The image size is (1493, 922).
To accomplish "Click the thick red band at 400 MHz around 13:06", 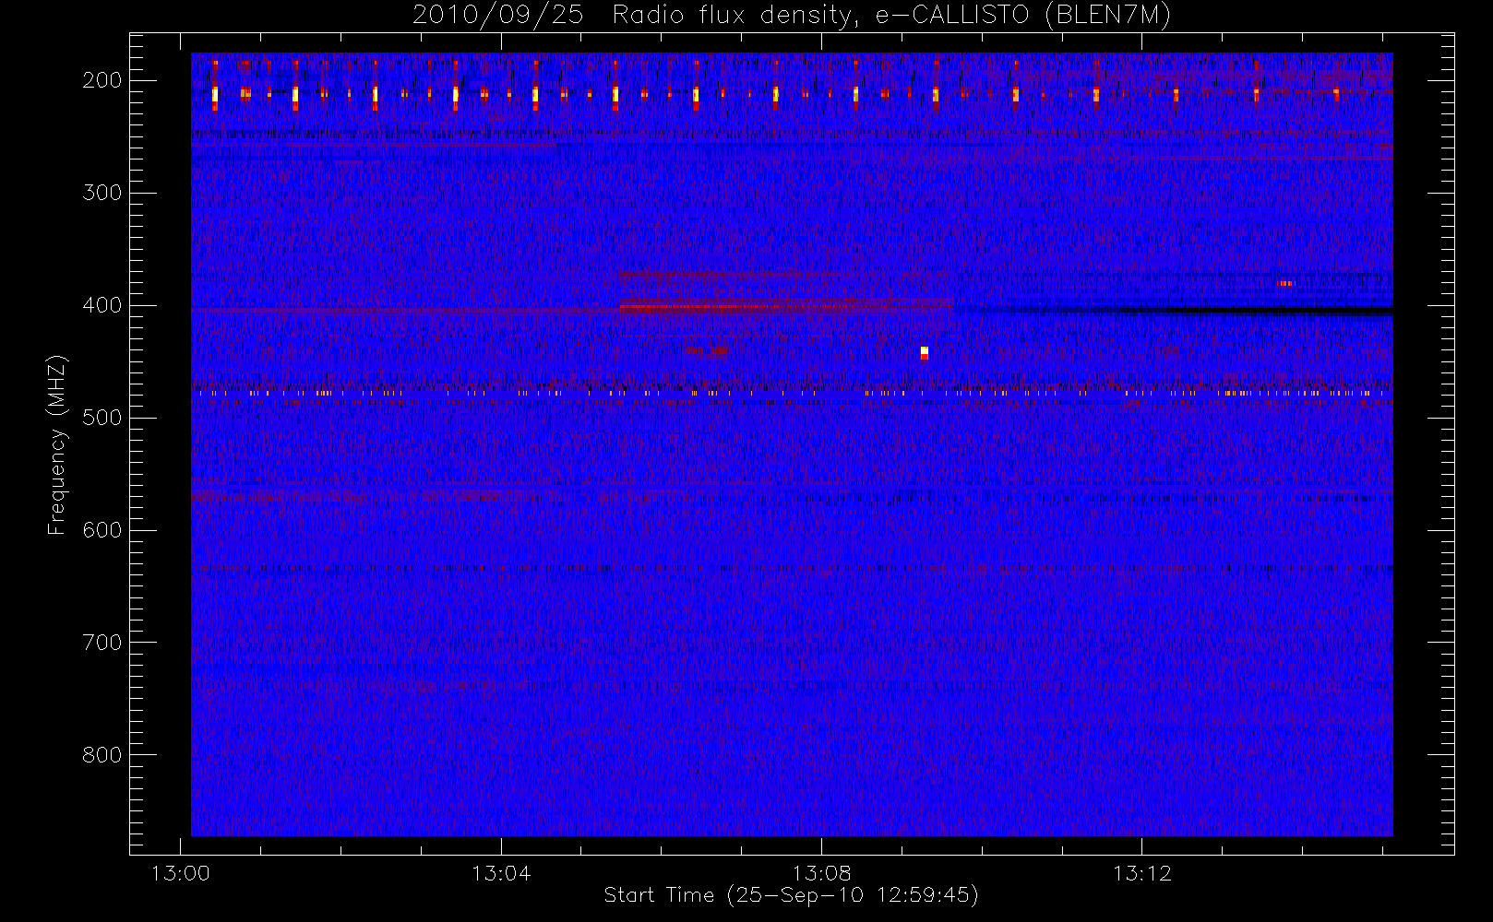I will [786, 307].
